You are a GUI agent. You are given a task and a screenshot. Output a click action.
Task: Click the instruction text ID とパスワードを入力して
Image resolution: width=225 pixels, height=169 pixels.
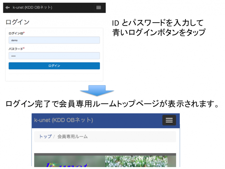(x=157, y=23)
